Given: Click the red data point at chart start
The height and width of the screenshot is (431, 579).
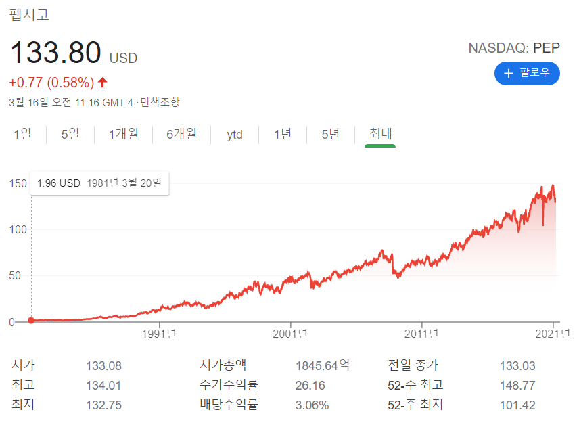Looking at the screenshot, I should pos(31,321).
